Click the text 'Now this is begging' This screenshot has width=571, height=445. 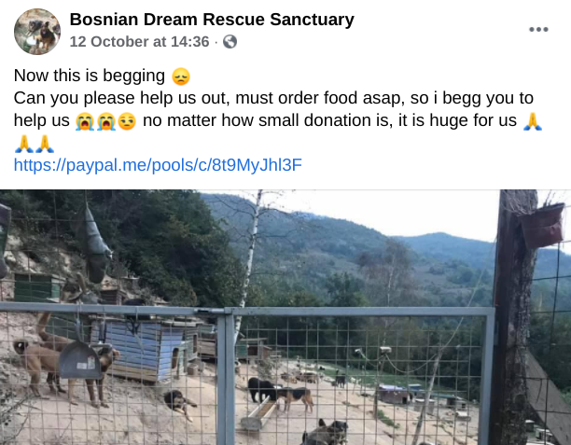click(90, 76)
